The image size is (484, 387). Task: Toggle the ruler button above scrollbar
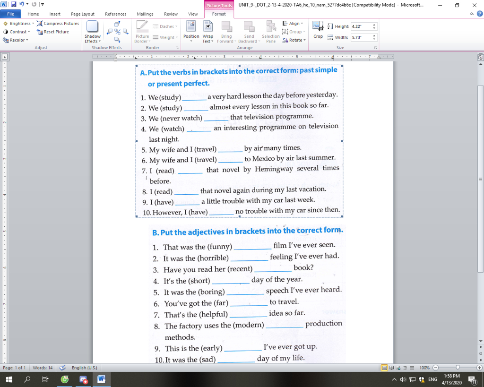pos(480,57)
